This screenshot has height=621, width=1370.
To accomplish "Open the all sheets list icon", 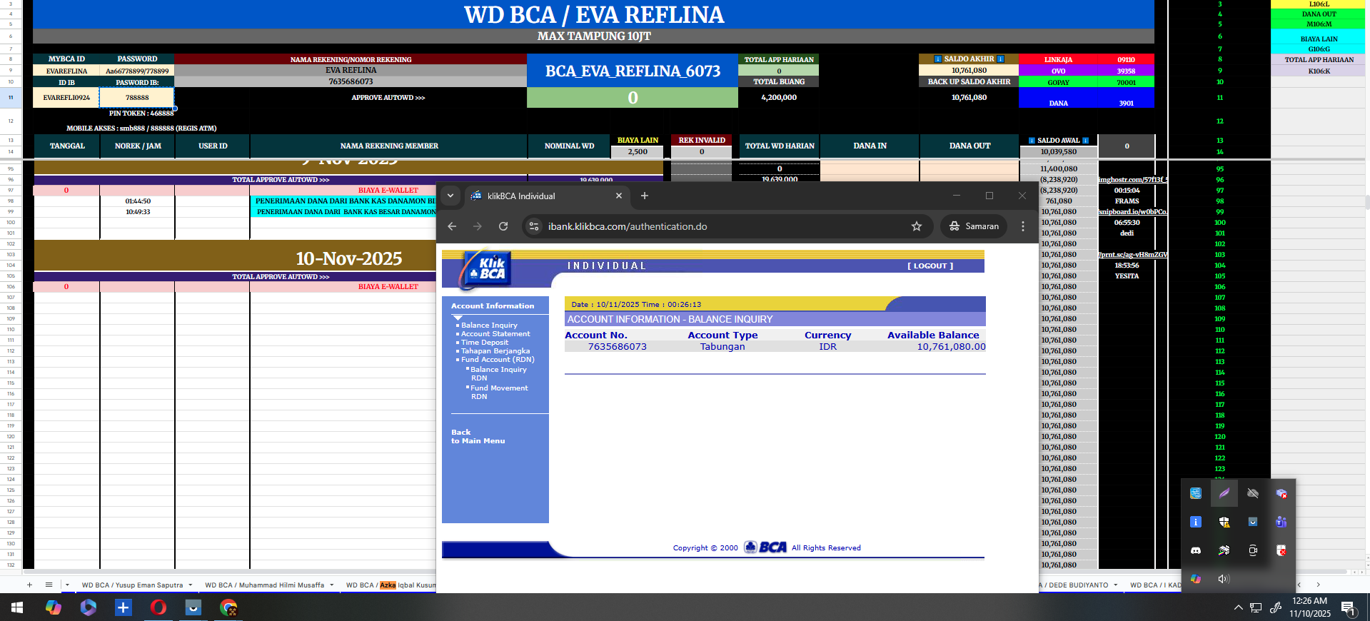I will click(x=49, y=585).
